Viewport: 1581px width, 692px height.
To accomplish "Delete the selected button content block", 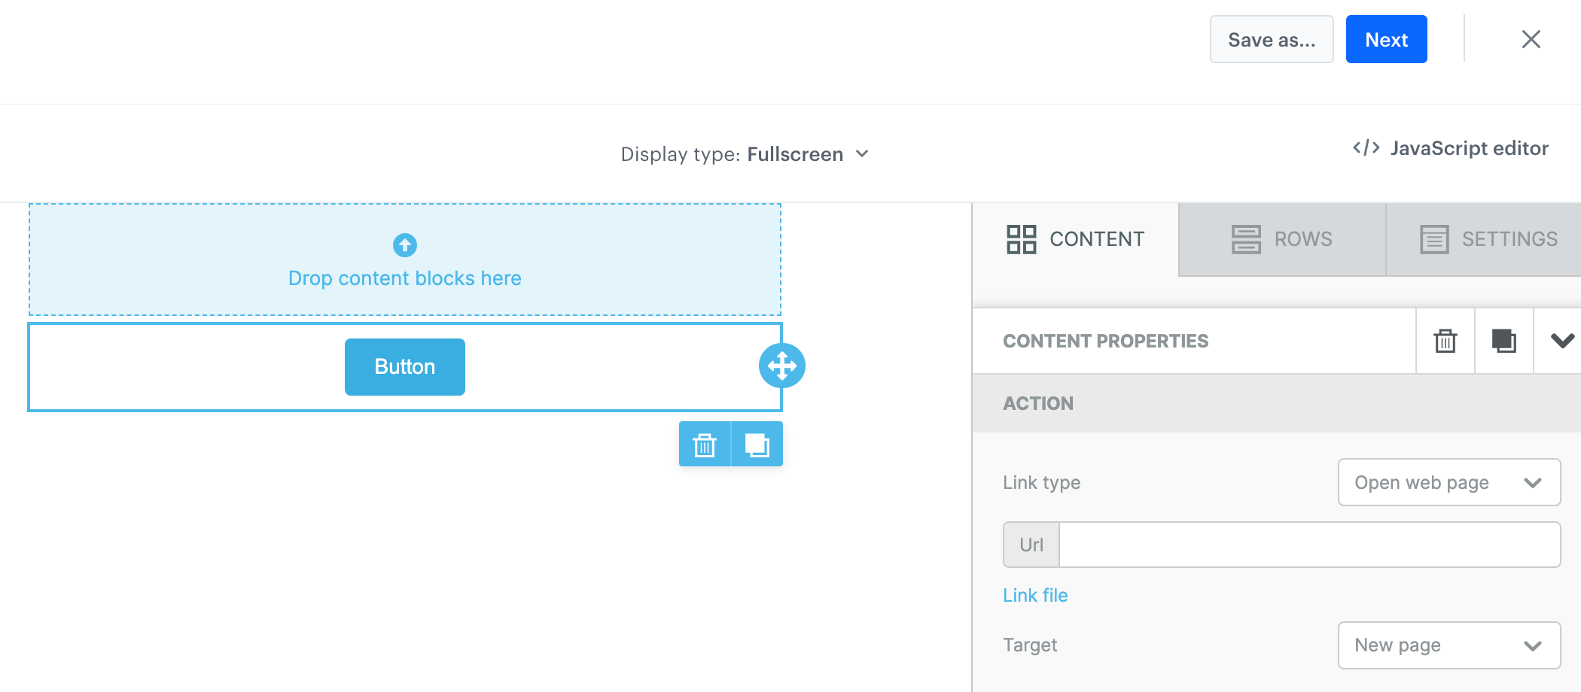I will [x=1445, y=341].
